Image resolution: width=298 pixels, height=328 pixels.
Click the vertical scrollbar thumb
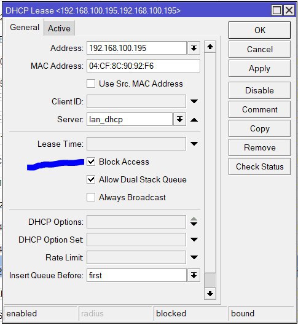210,280
